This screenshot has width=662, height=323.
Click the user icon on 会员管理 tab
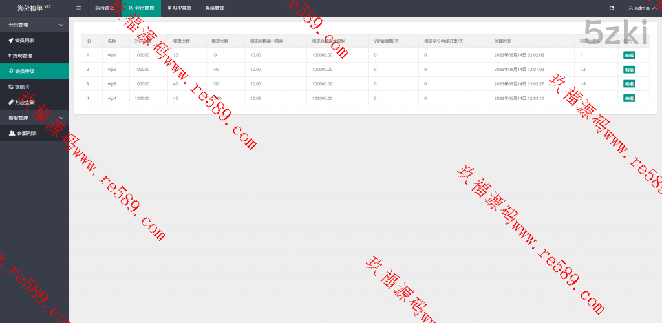[131, 8]
